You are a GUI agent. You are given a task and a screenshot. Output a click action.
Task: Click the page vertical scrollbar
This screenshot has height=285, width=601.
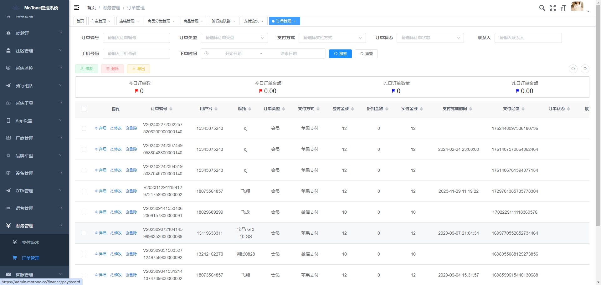click(x=598, y=116)
